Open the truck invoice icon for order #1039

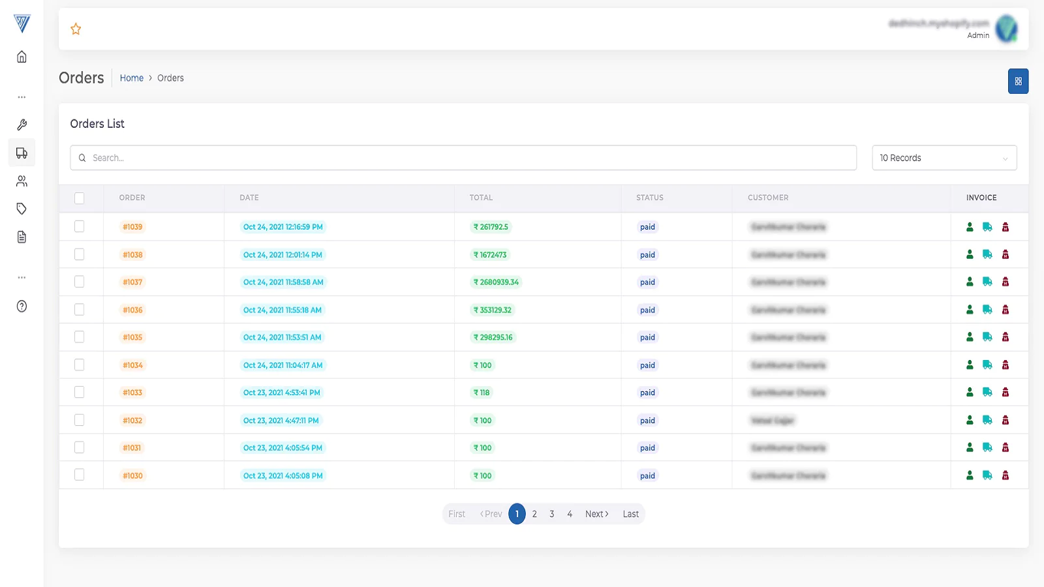click(987, 227)
